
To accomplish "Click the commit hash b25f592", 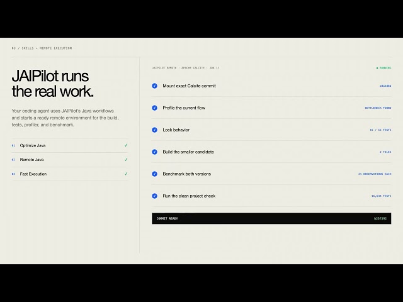I will pyautogui.click(x=380, y=218).
